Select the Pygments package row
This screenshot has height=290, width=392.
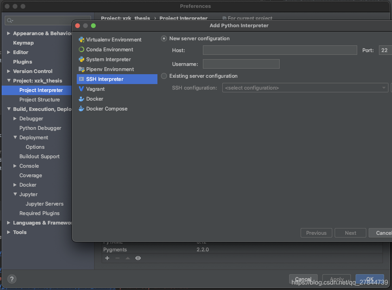tap(242, 250)
